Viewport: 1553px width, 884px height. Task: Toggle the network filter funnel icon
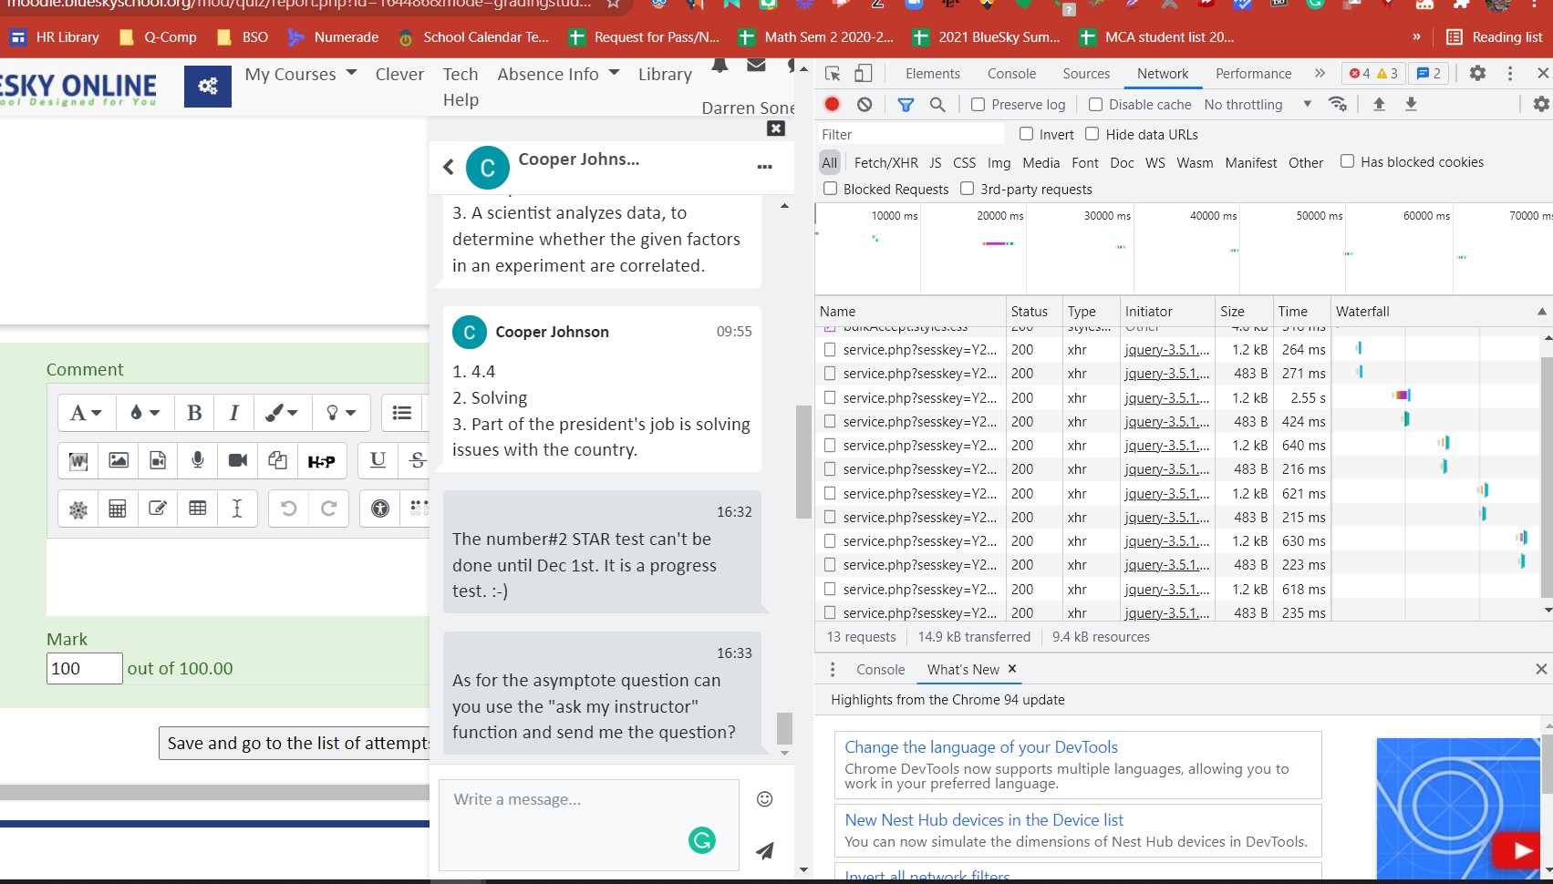tap(906, 105)
